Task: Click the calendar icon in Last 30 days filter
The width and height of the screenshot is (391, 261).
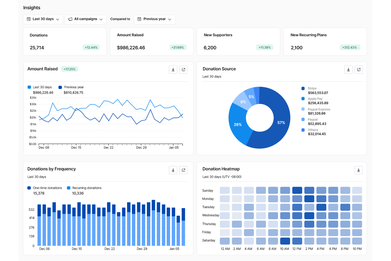Action: pos(29,19)
